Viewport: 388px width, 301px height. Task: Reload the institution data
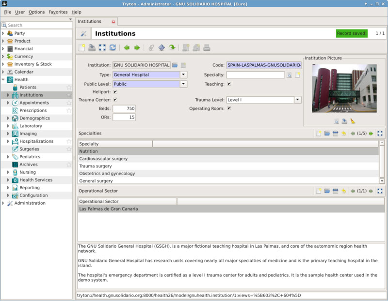click(x=113, y=46)
